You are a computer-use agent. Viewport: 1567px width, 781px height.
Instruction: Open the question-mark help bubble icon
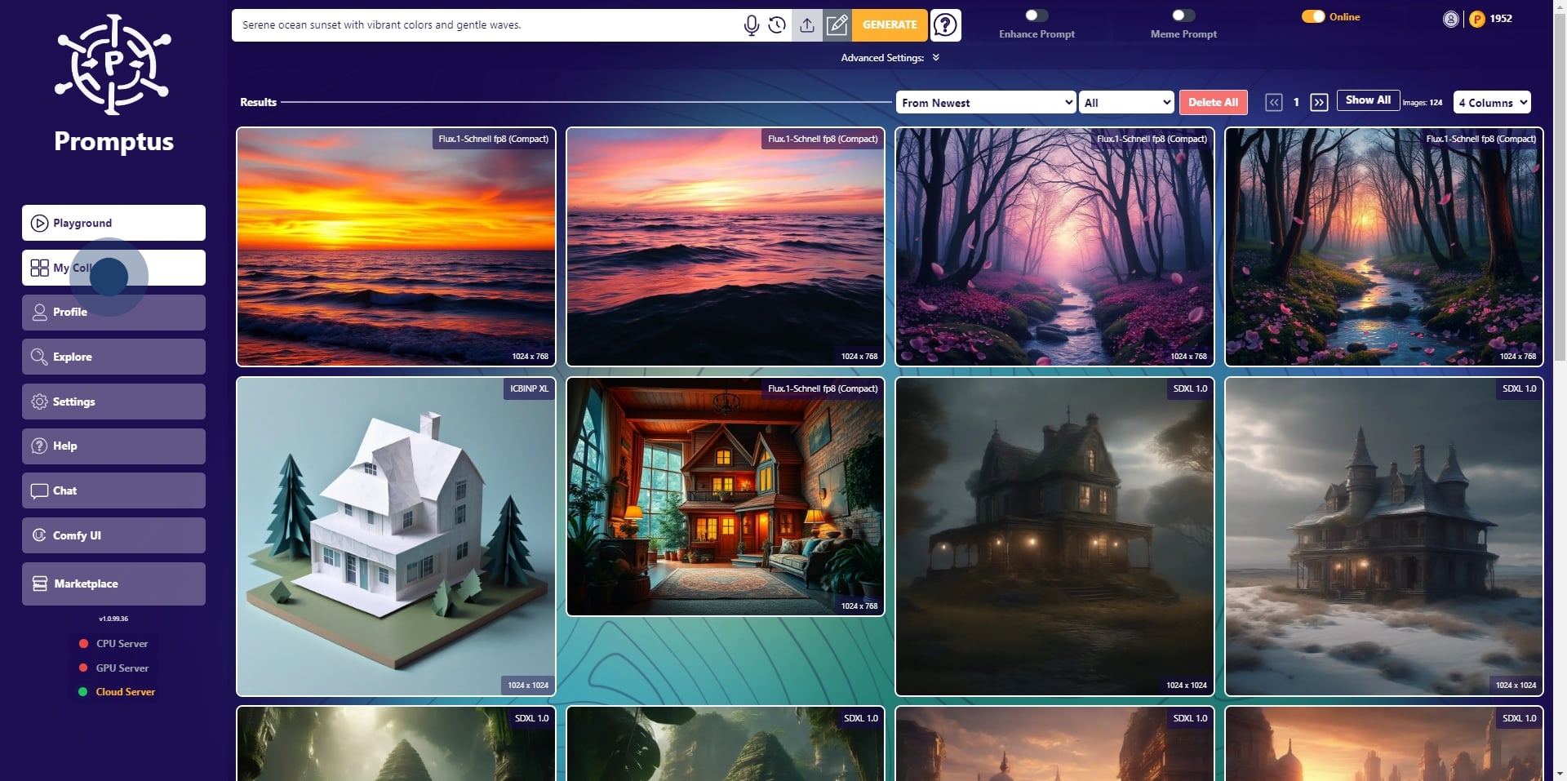(945, 25)
